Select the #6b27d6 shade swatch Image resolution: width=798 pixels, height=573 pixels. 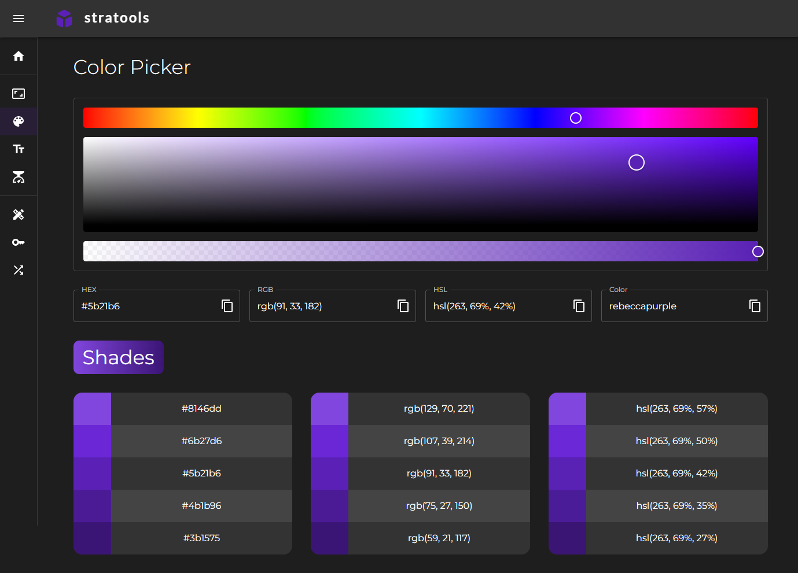(92, 441)
